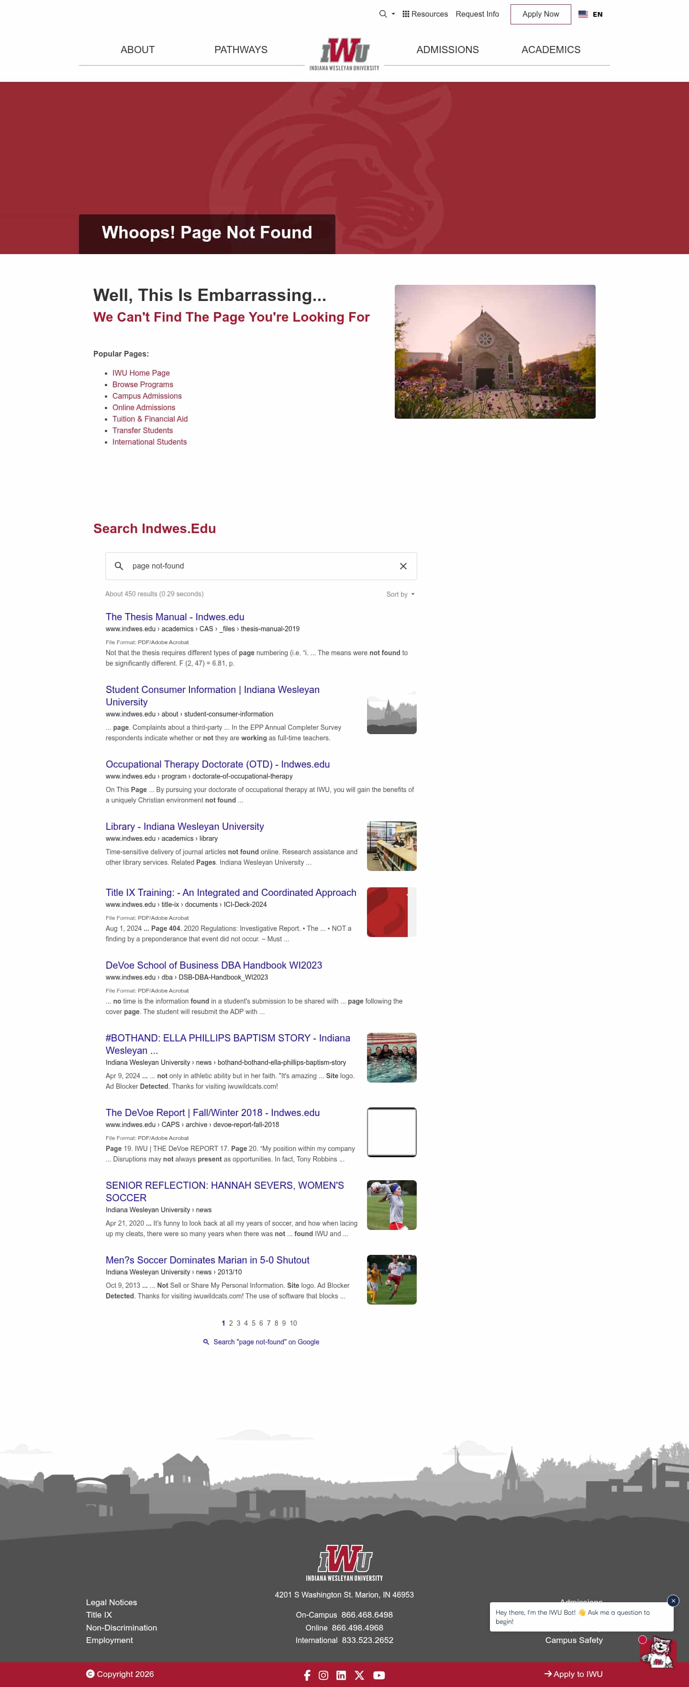Open the IWU Home Page link
Screen dimensions: 689x1687
[141, 373]
